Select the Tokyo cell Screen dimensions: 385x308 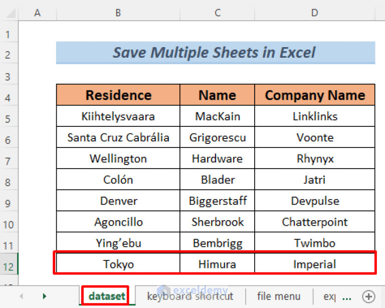point(118,264)
